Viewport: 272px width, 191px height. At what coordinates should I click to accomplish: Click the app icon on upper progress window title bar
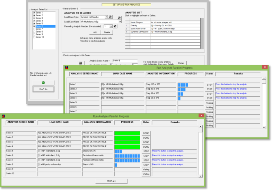tap(66, 67)
